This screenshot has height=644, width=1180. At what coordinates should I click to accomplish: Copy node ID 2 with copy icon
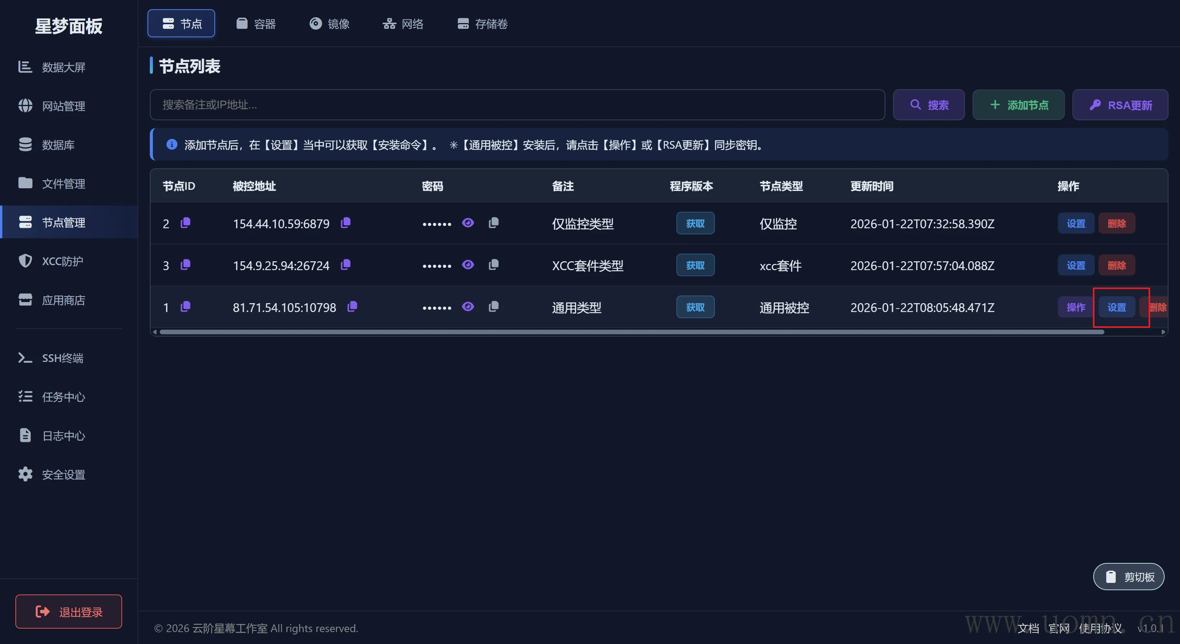coord(185,223)
